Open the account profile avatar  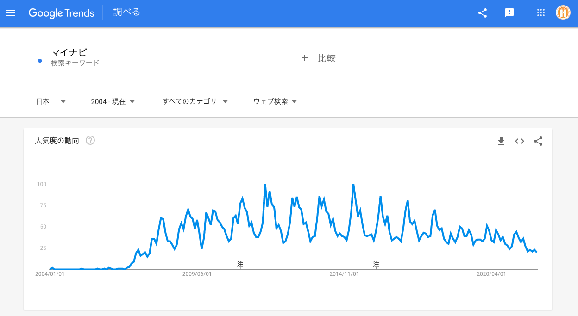click(563, 12)
